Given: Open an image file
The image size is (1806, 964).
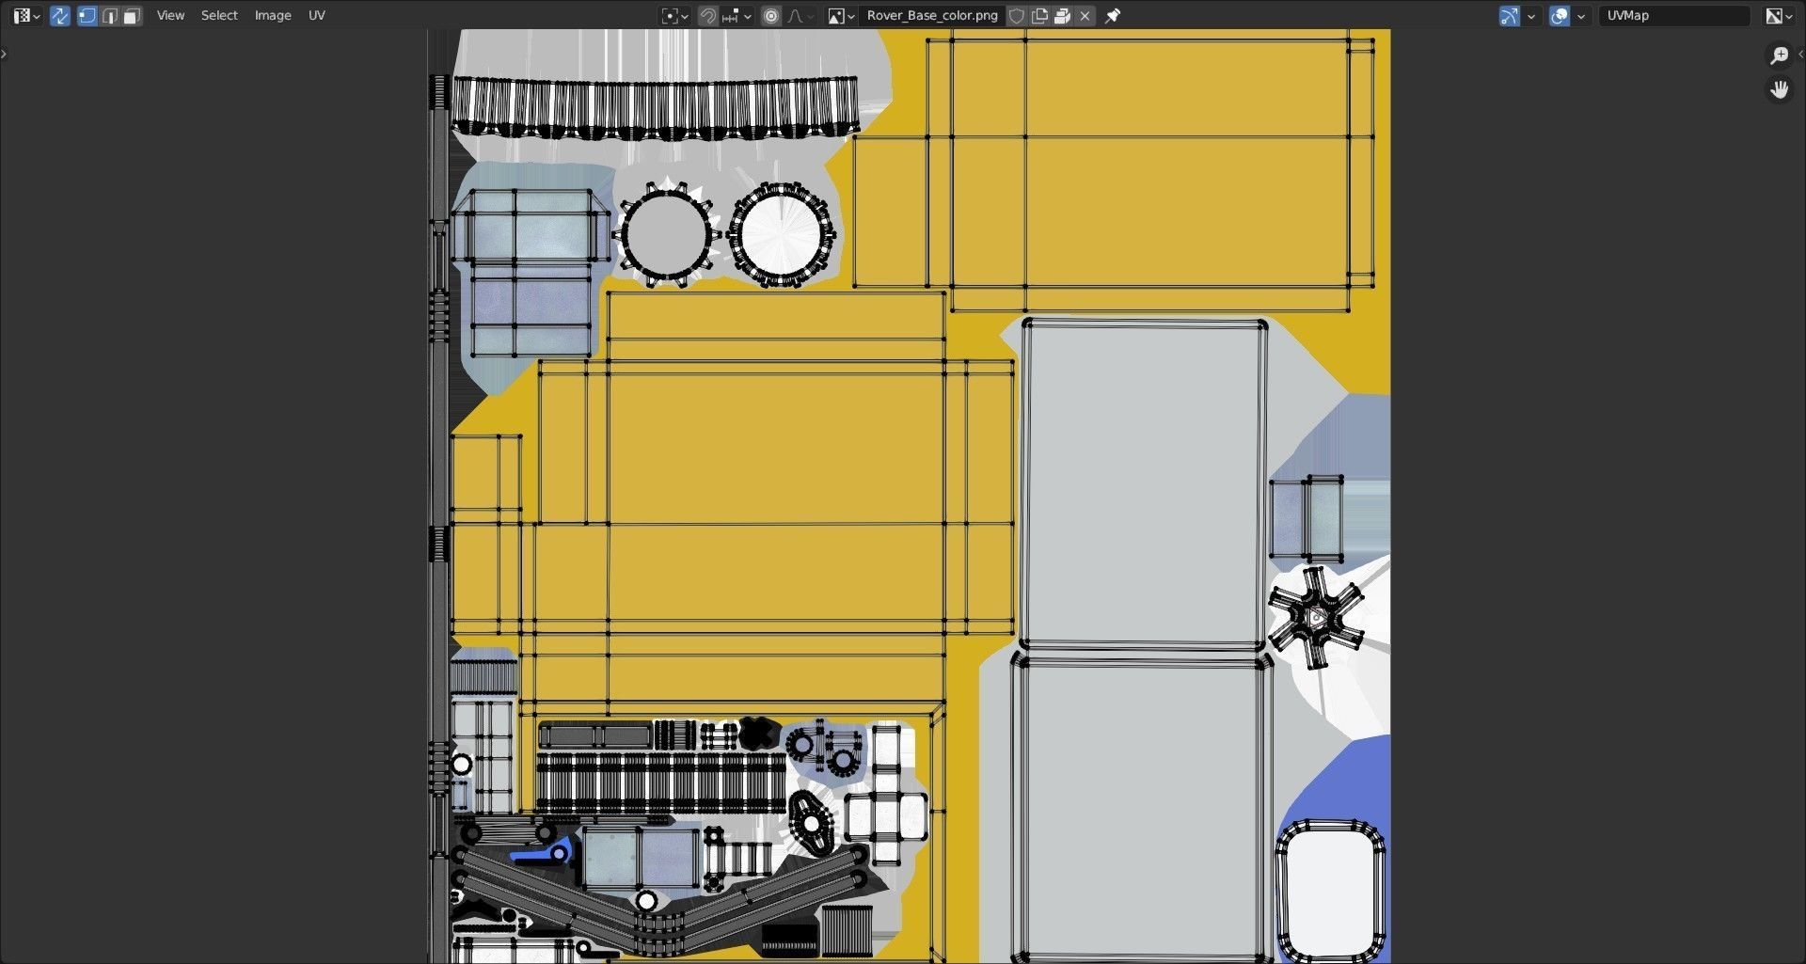Looking at the screenshot, I should (1062, 15).
